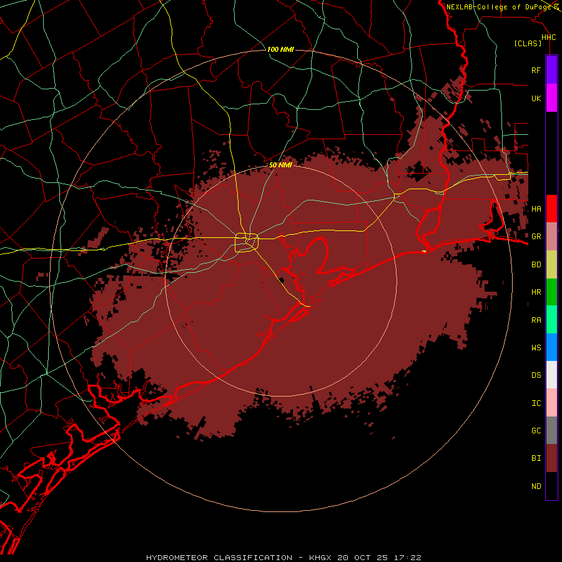
Task: Select the GR color swatch in legend
Action: (x=551, y=237)
